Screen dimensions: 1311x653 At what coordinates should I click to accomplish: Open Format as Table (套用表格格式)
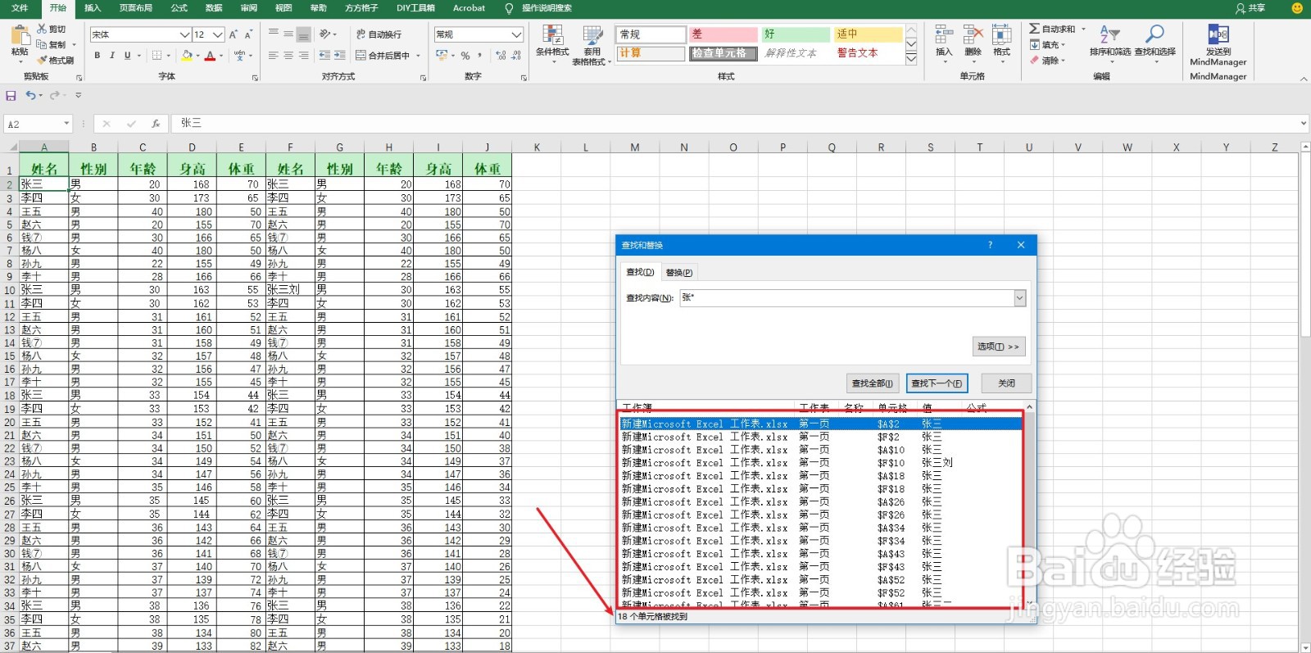pyautogui.click(x=591, y=46)
